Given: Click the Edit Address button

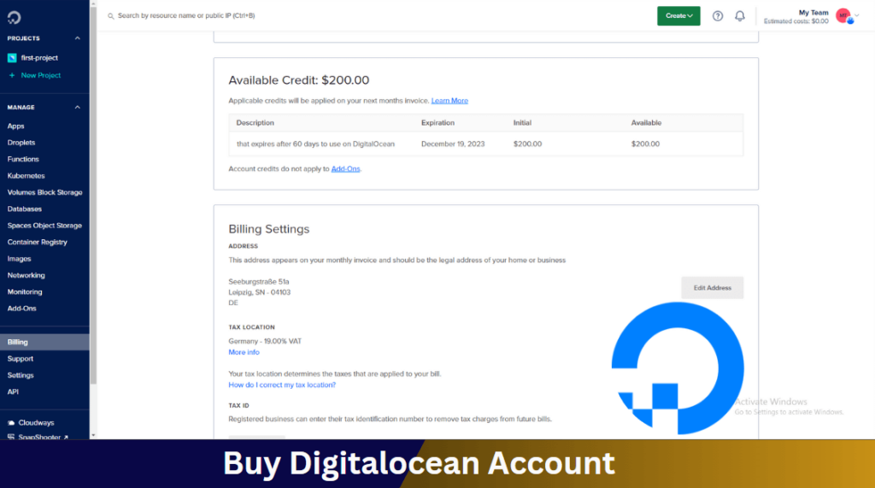Looking at the screenshot, I should (712, 288).
